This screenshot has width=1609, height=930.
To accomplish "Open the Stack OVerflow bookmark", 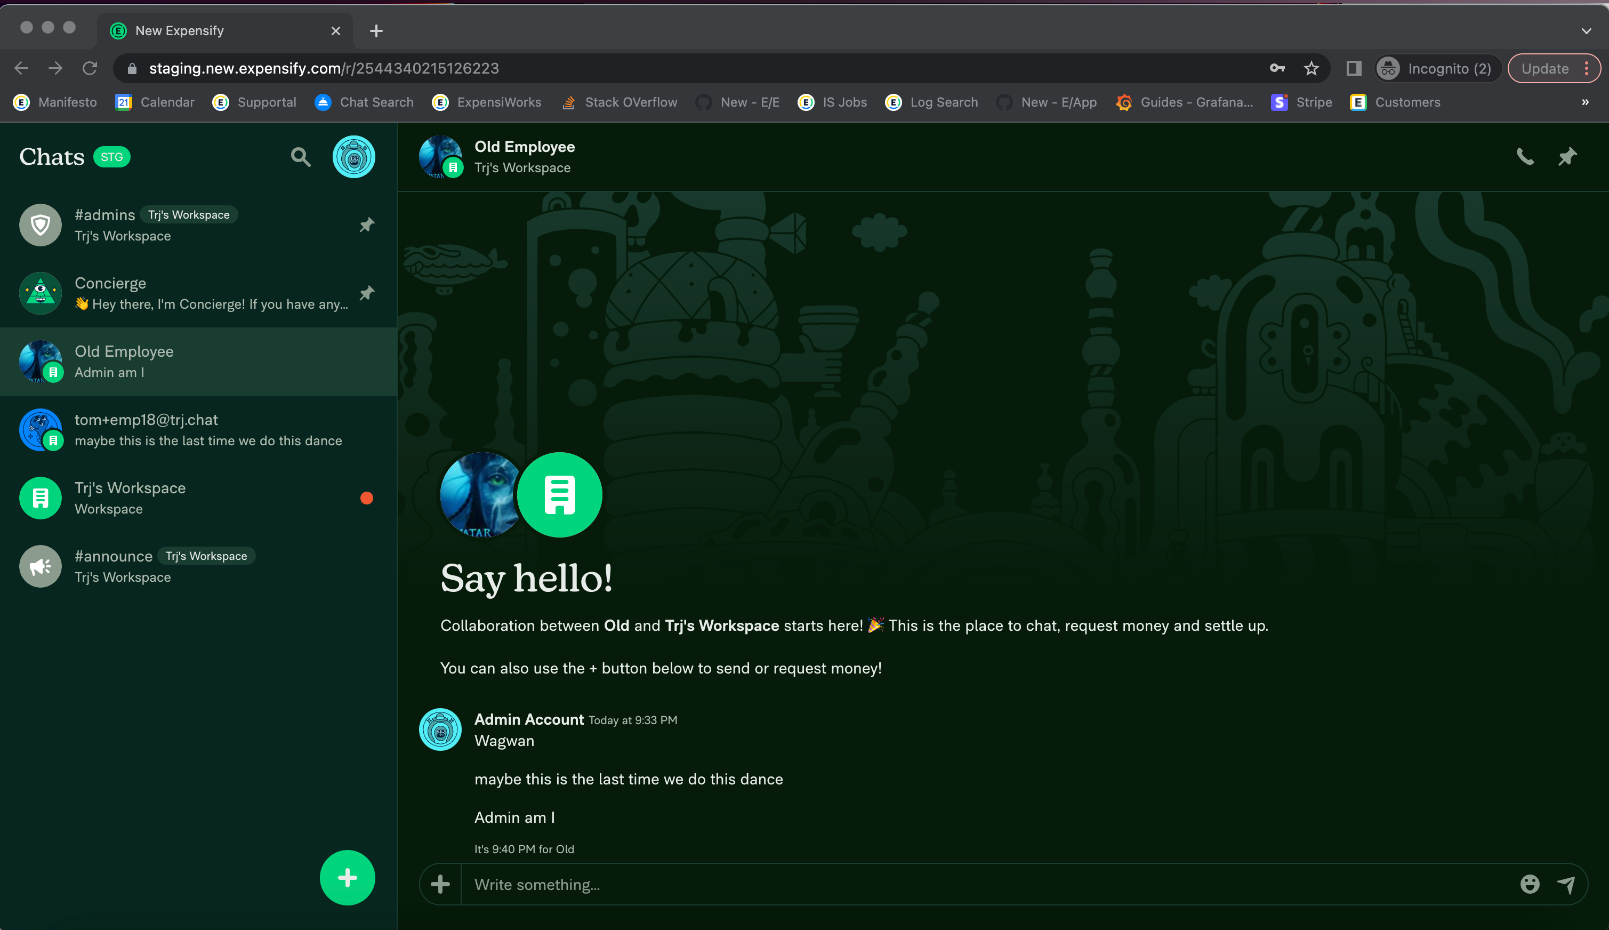I will click(618, 102).
